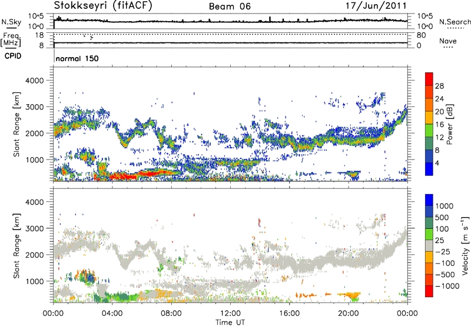
Task: Click the '4000' tick on power panel
Action: coord(35,81)
